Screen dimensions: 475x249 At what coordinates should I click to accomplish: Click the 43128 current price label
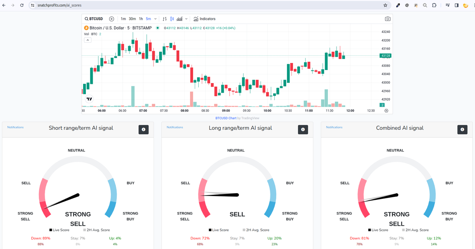pyautogui.click(x=386, y=56)
